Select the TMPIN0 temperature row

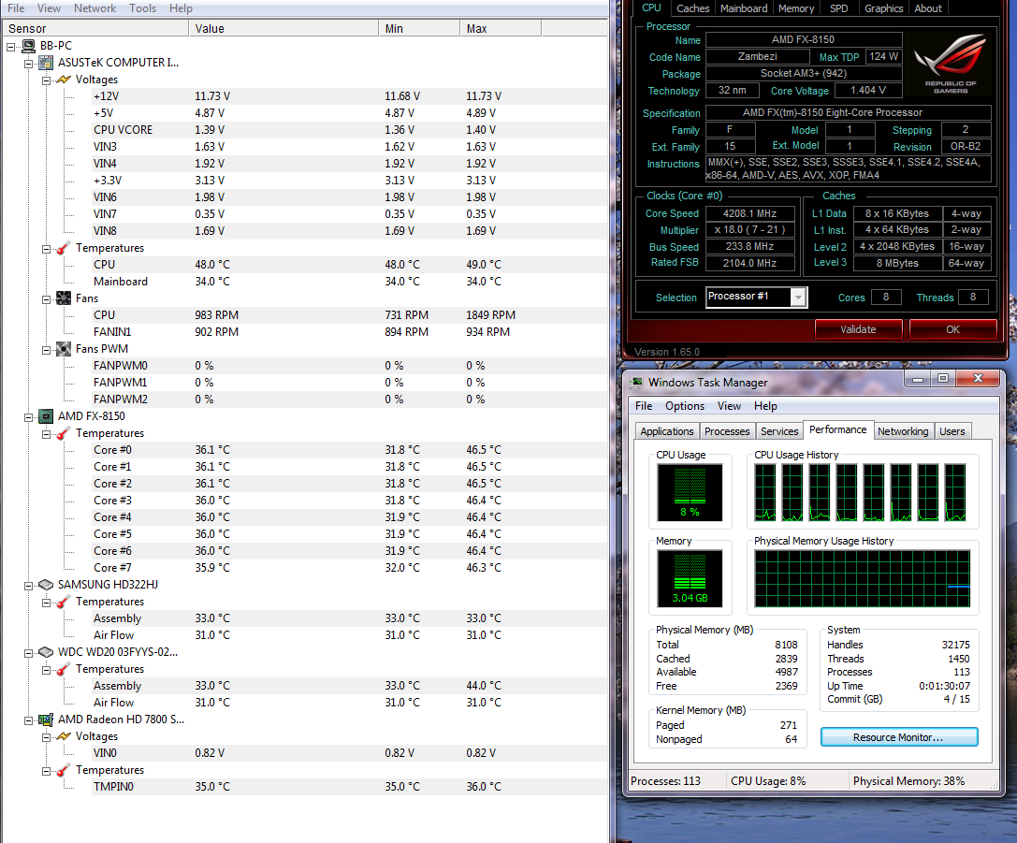click(x=350, y=787)
